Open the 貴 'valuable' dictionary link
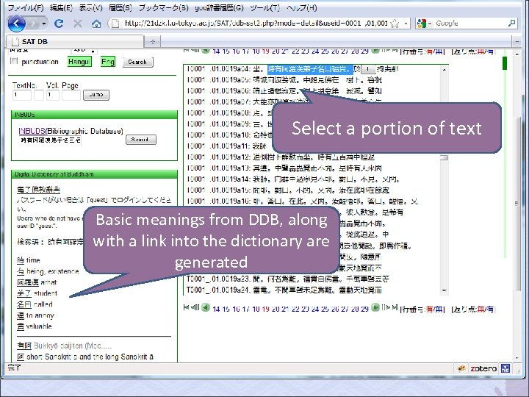 (21, 326)
